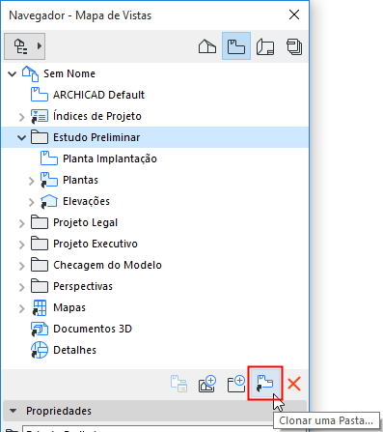This screenshot has height=432, width=383.
Task: Expand the Mapas schedules folder
Action: click(x=21, y=308)
